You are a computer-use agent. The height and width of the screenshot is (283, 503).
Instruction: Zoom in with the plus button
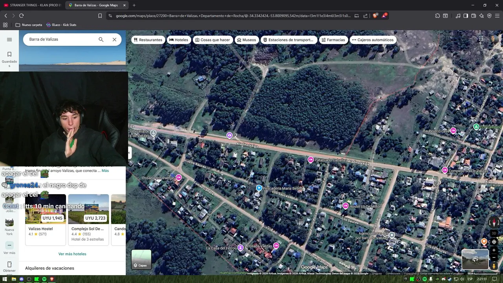[494, 250]
